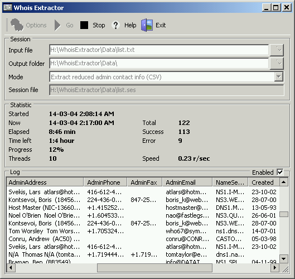Click the Elapsed value 8:46 min
This screenshot has width=295, height=279.
62,132
